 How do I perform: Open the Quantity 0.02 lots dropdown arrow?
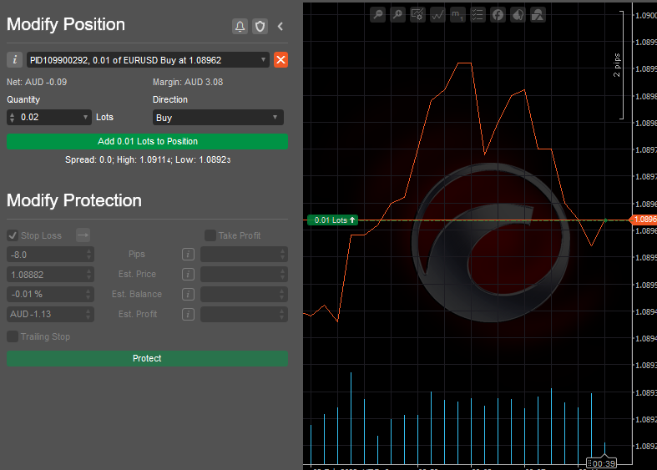(x=85, y=117)
